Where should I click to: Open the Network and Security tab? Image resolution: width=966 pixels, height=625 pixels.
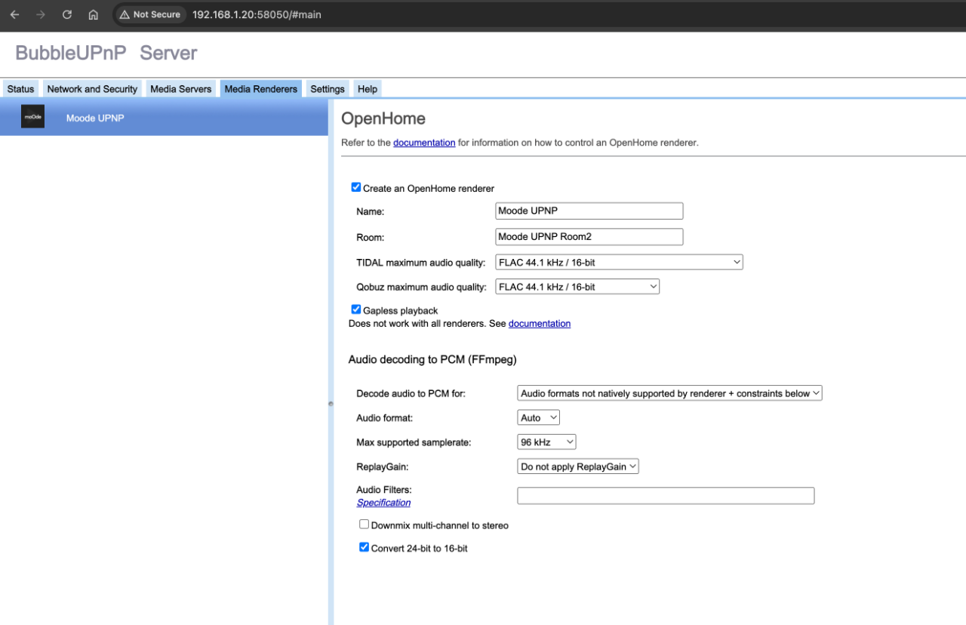(x=92, y=89)
